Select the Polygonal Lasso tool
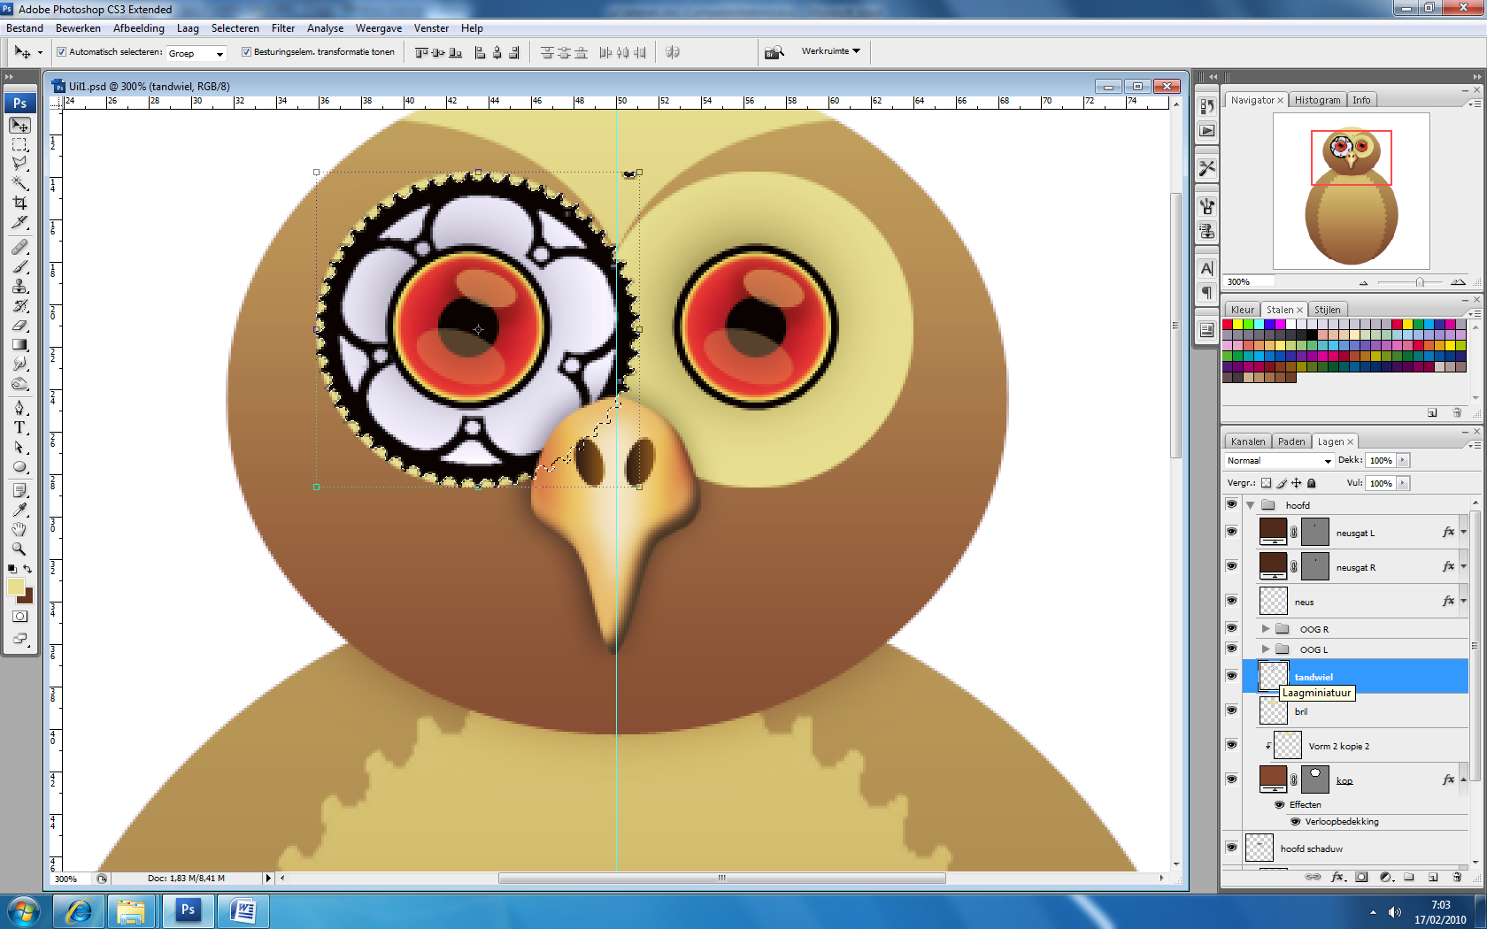The height and width of the screenshot is (929, 1487). [19, 164]
